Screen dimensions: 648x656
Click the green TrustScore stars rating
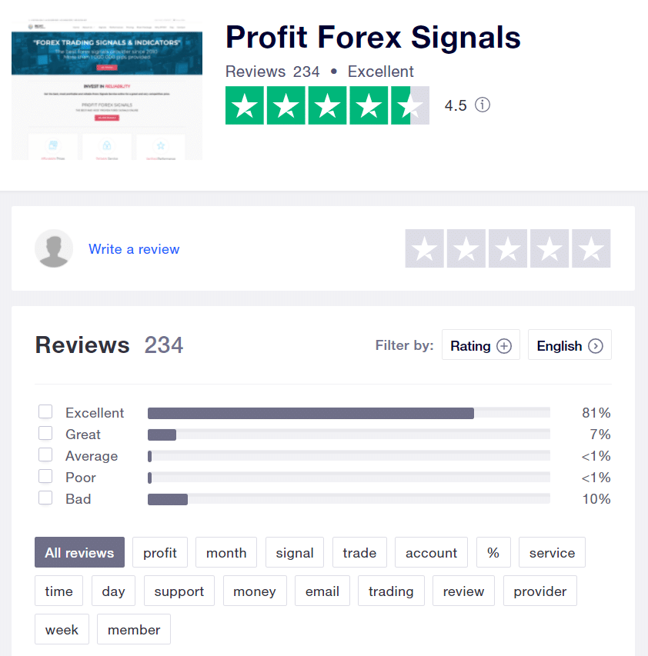[x=327, y=105]
